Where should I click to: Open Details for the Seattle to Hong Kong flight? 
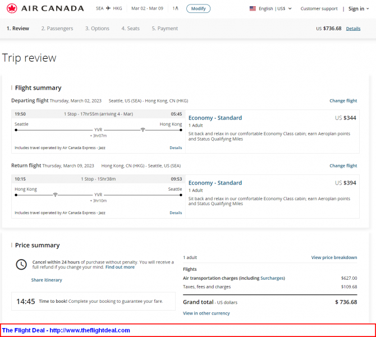pos(176,148)
